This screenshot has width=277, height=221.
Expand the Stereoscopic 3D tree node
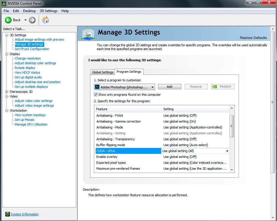7,92
